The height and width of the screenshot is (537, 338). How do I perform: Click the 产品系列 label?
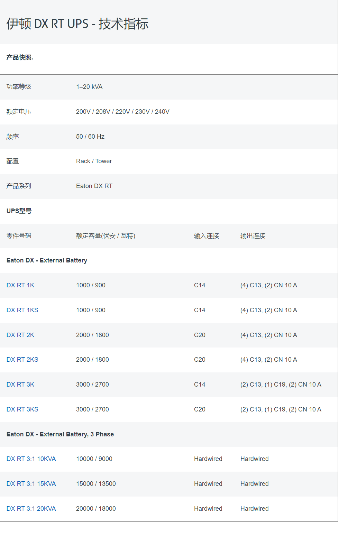click(x=19, y=186)
